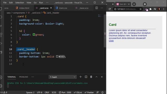Open green color swatch picker
The width and height of the screenshot is (167, 94).
click(34, 34)
